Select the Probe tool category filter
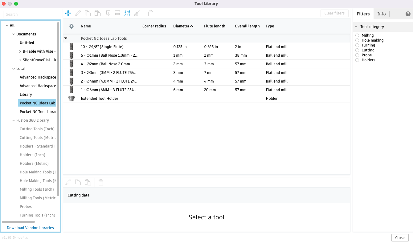413x243 pixels. coord(358,55)
